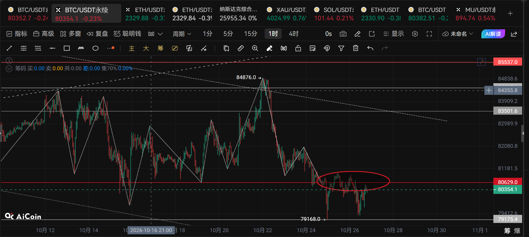
Task: Toggle the gold 筹 chip indicator
Action: (160, 48)
